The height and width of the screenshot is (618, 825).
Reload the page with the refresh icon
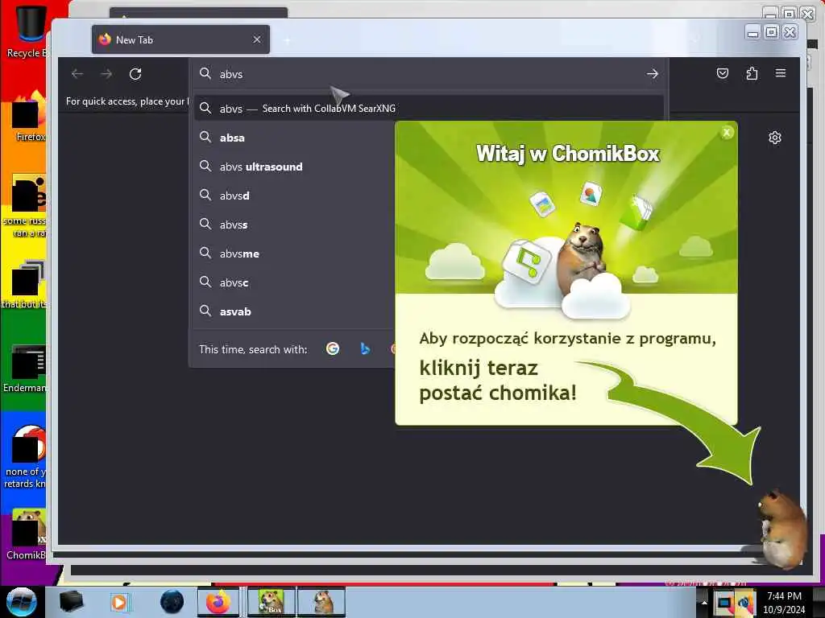(135, 74)
